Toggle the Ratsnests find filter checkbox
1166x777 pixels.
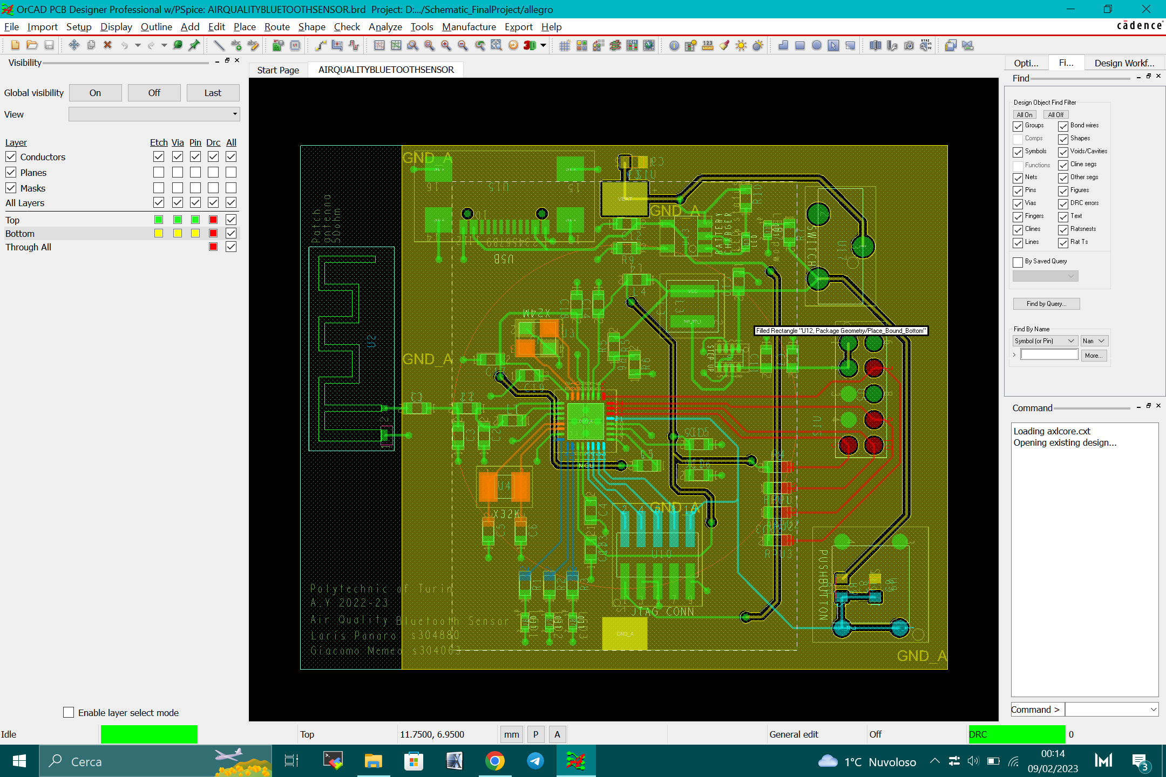tap(1063, 229)
